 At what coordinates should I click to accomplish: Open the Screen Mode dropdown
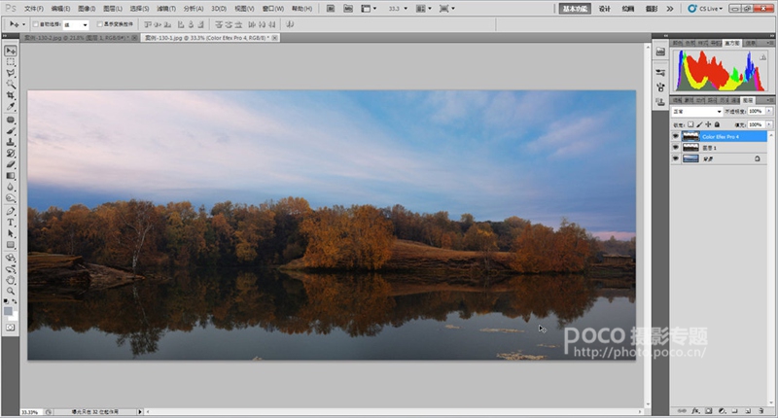tap(446, 9)
